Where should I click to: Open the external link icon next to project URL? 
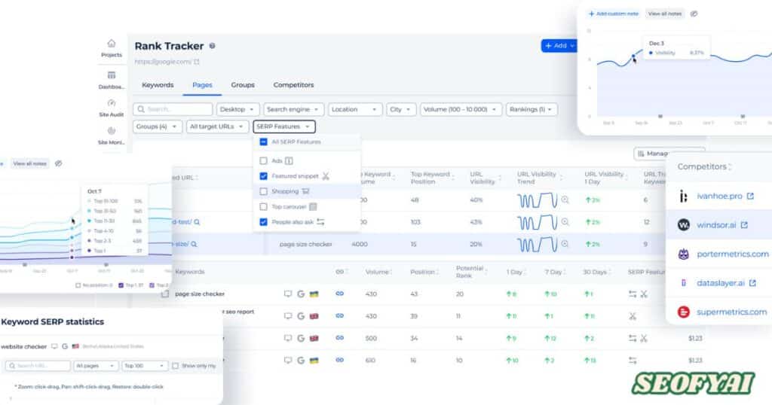pos(197,62)
